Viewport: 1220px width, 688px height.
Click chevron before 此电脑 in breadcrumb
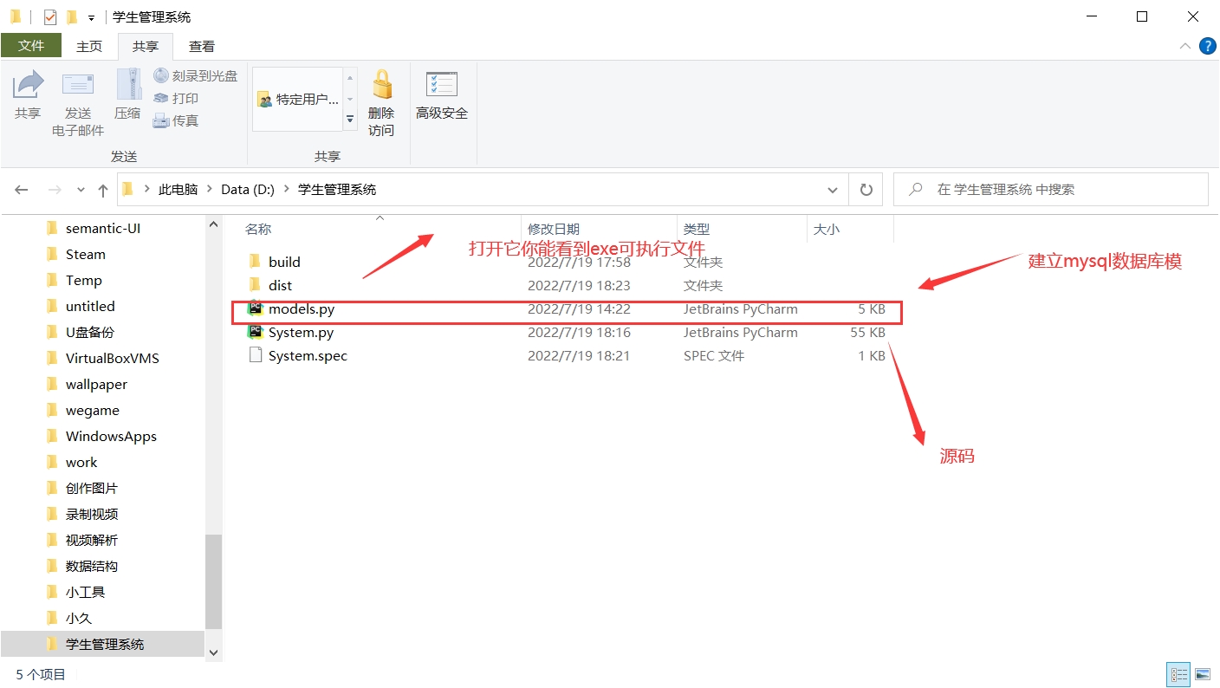(x=146, y=190)
